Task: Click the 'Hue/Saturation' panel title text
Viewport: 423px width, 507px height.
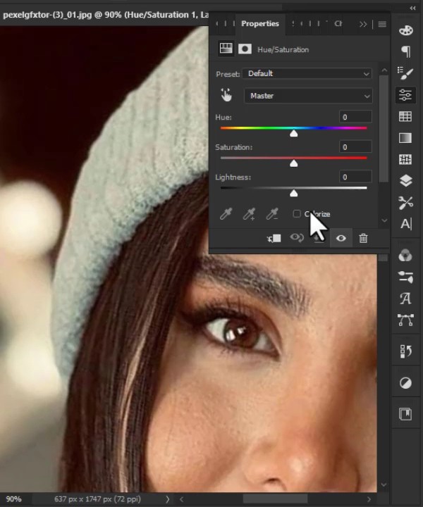Action: point(283,49)
